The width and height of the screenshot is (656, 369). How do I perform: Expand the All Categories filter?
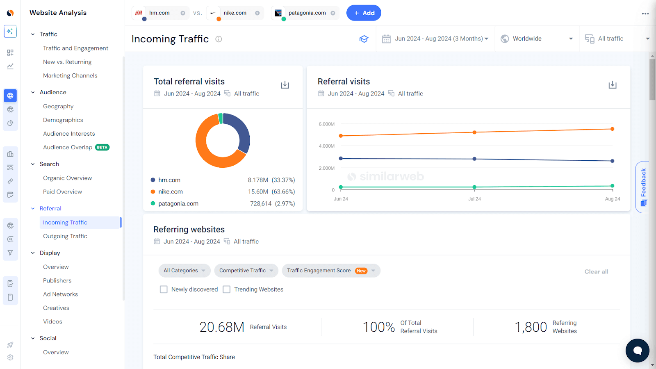click(x=184, y=271)
